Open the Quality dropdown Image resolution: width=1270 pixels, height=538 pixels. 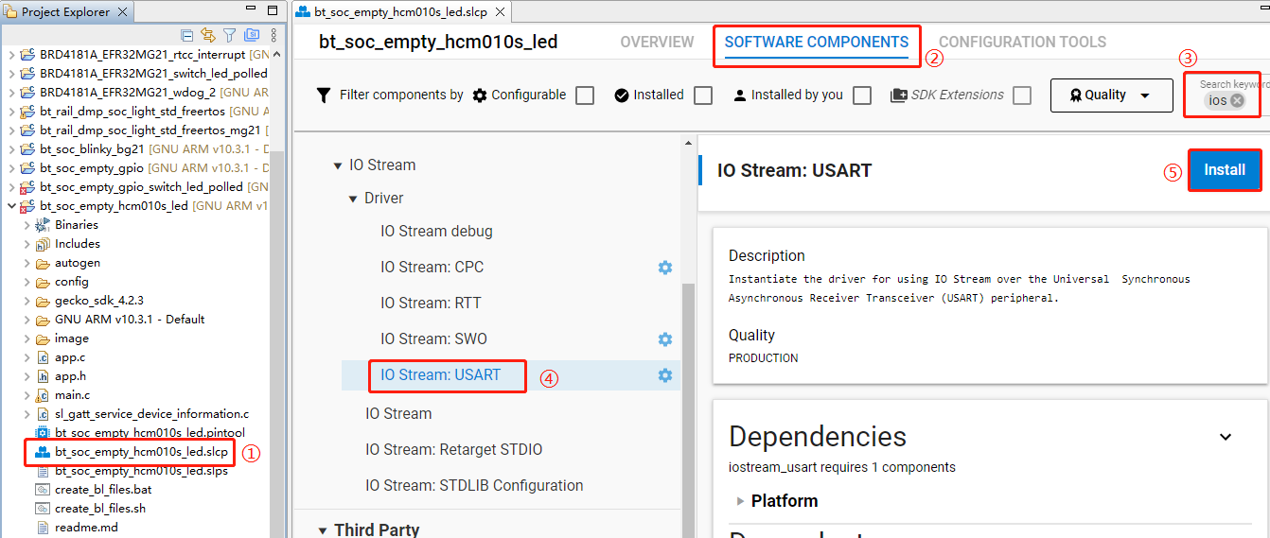point(1111,95)
